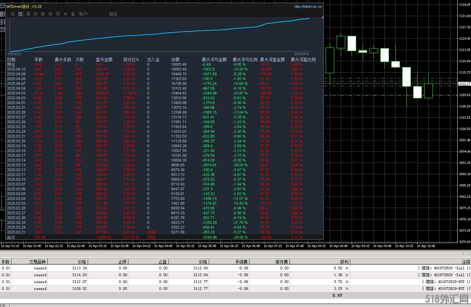Image resolution: width=471 pixels, height=307 pixels.
Task: Select the 2025.04.10 row in the stats table
Action: [164, 69]
